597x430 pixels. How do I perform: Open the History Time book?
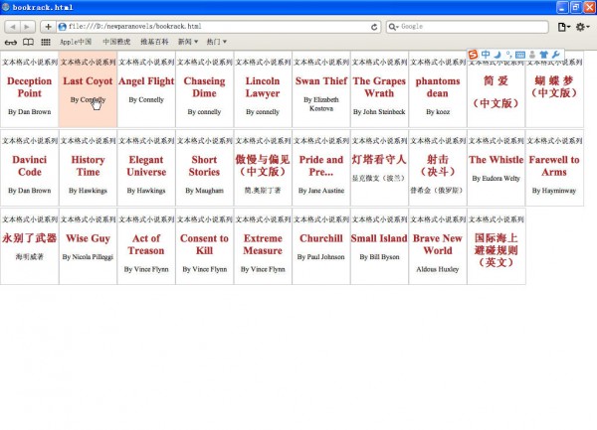coord(88,166)
